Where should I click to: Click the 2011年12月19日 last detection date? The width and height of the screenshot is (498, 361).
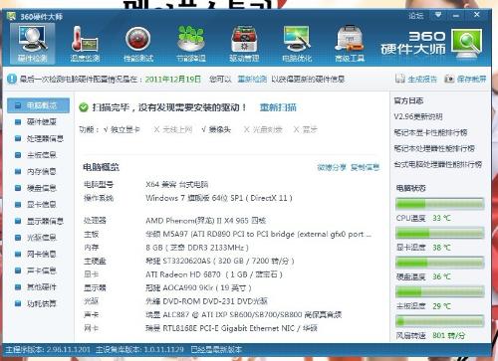[173, 80]
